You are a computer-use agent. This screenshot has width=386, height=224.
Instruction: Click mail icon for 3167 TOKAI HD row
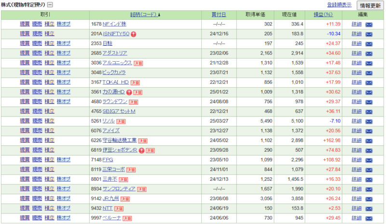(369, 83)
